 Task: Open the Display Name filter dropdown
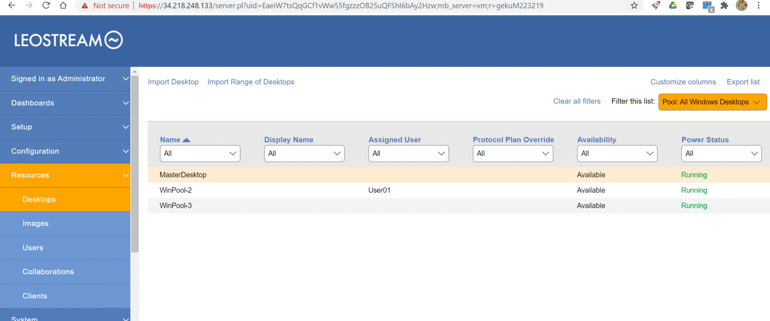coord(304,153)
